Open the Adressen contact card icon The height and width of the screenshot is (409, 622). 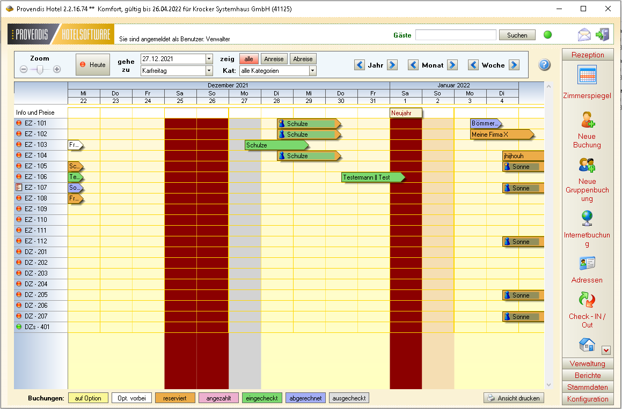[x=587, y=263]
